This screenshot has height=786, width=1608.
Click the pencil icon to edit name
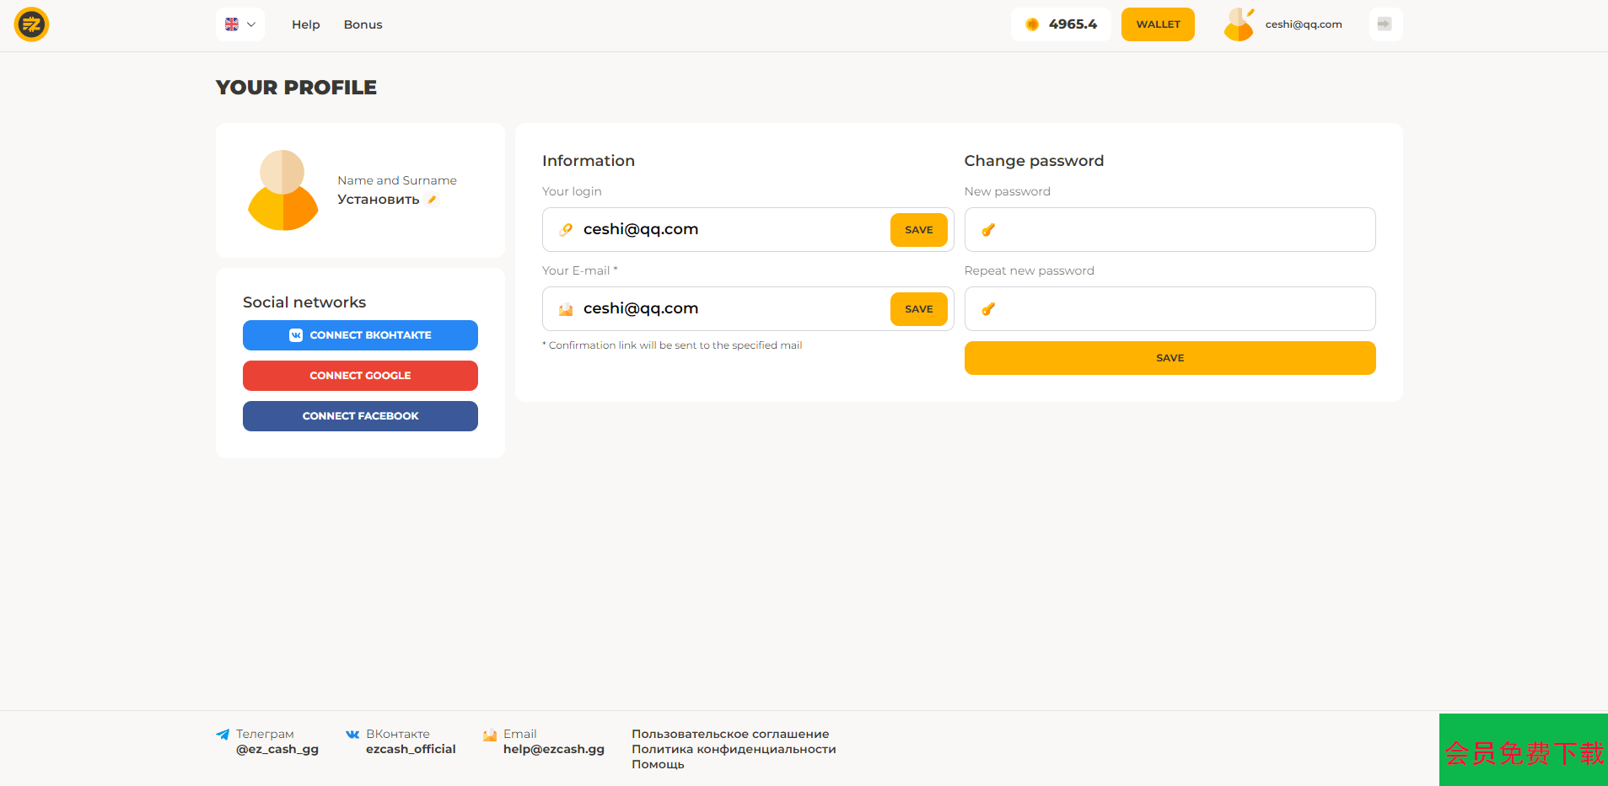[x=432, y=200]
